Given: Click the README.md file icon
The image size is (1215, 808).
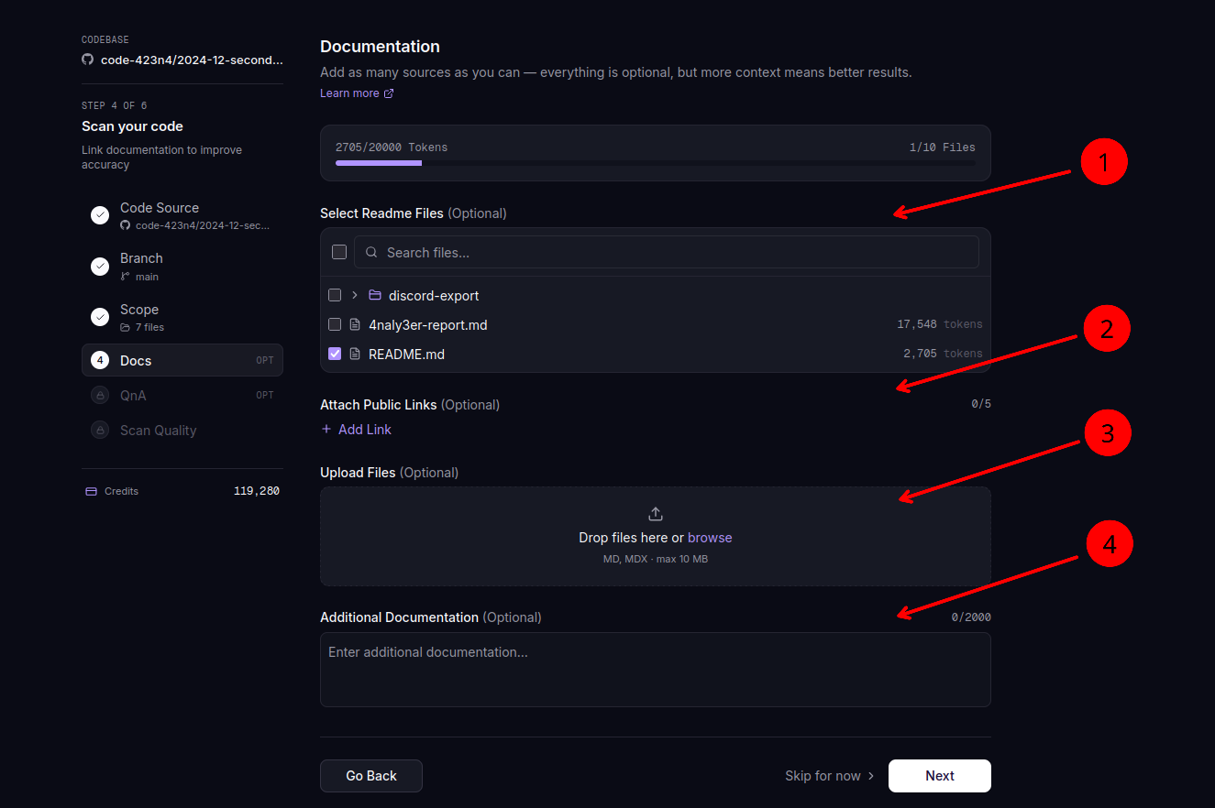Looking at the screenshot, I should pos(355,354).
